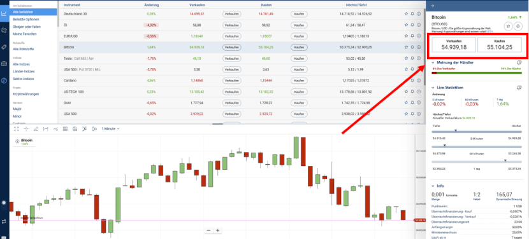Show info for Cardano row
The height and width of the screenshot is (239, 529).
[x=419, y=81]
